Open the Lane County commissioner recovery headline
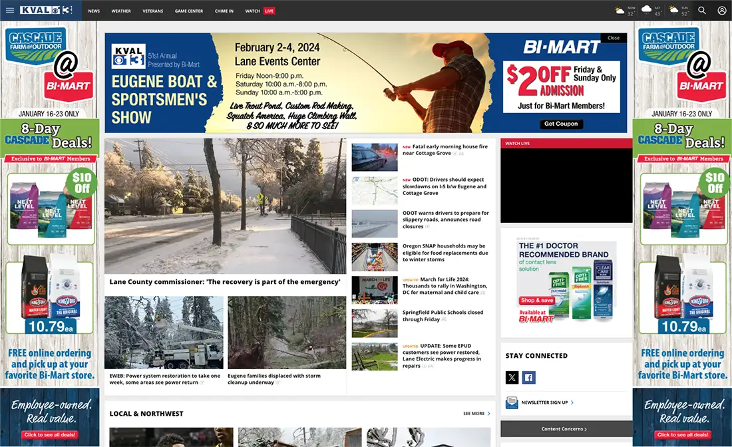This screenshot has width=732, height=447. point(224,282)
